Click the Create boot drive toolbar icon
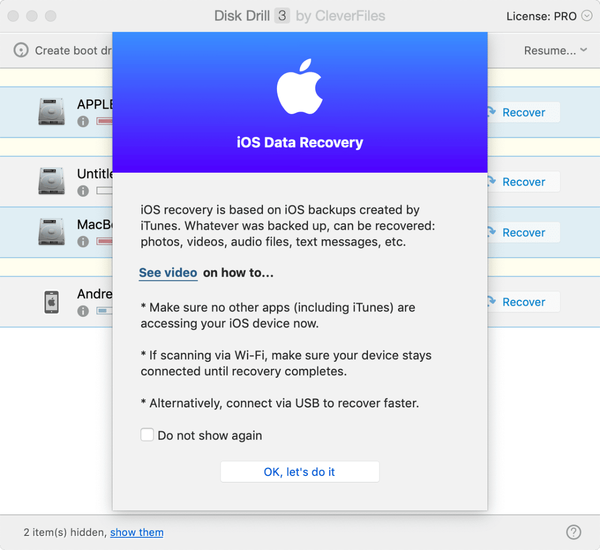 21,50
